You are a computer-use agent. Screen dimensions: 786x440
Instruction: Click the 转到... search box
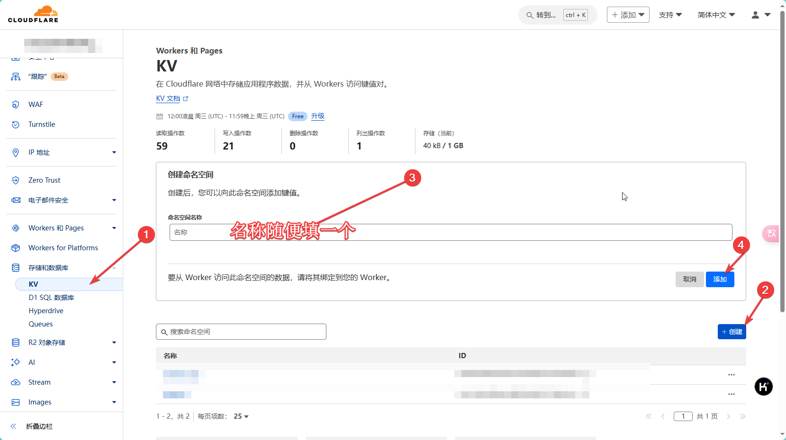tap(558, 15)
